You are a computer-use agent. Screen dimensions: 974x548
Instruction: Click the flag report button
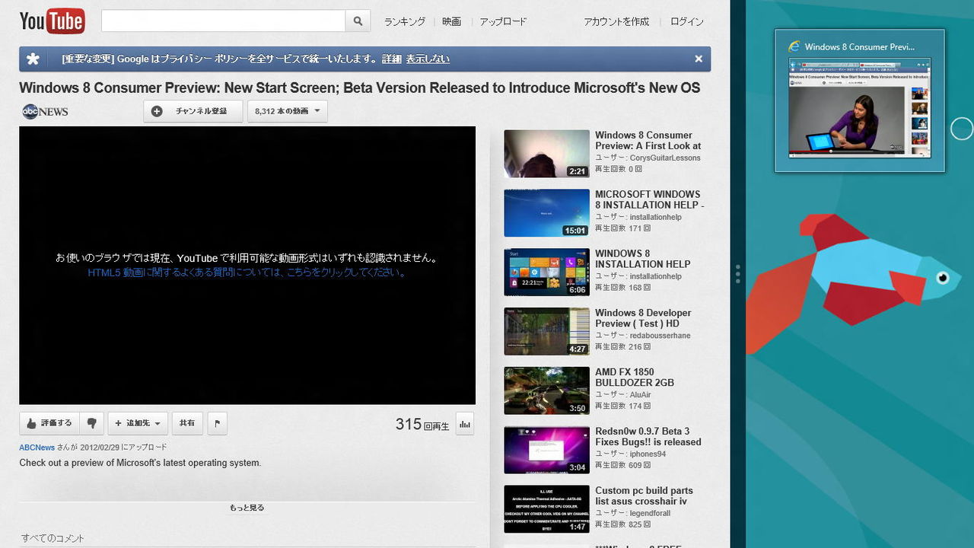217,423
